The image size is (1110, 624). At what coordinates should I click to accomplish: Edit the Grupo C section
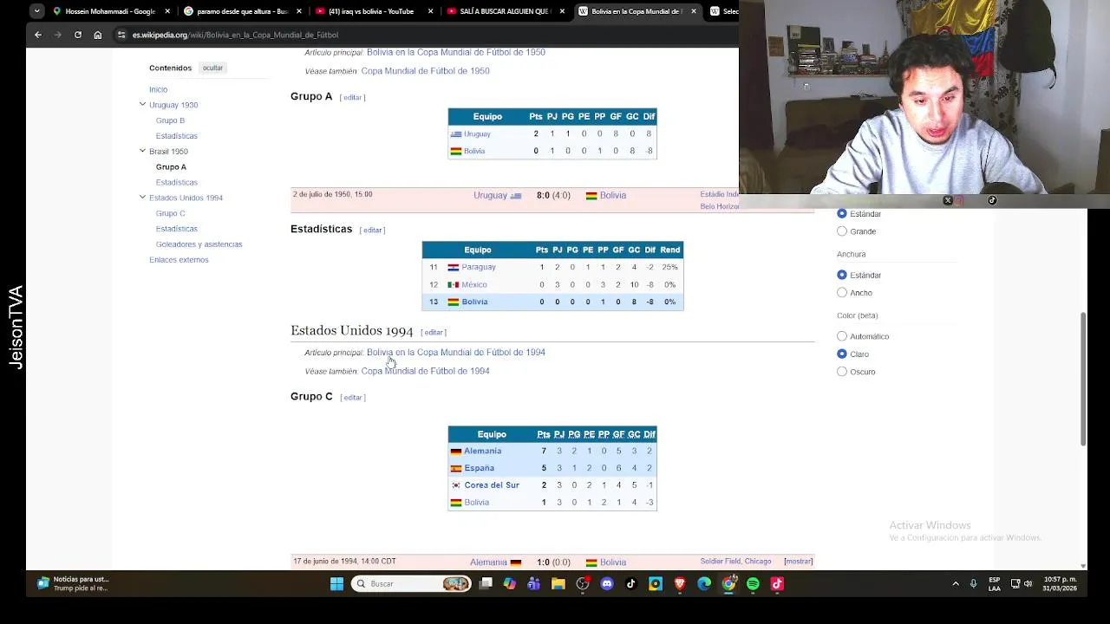click(x=352, y=397)
